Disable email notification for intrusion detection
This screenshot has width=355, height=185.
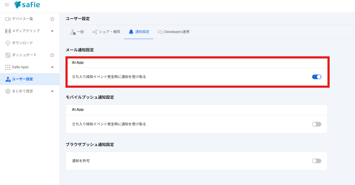[316, 77]
